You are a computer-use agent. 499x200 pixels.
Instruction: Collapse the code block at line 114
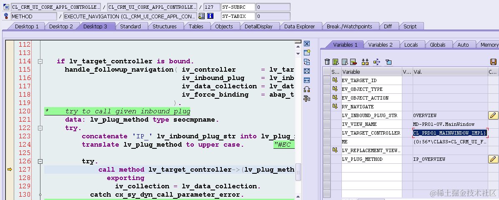point(40,61)
